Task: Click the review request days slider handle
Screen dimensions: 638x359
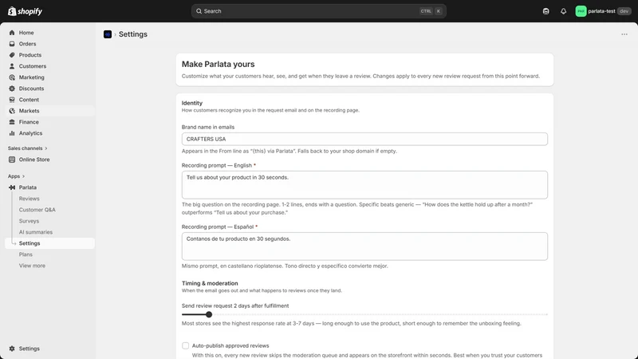Action: [x=209, y=314]
